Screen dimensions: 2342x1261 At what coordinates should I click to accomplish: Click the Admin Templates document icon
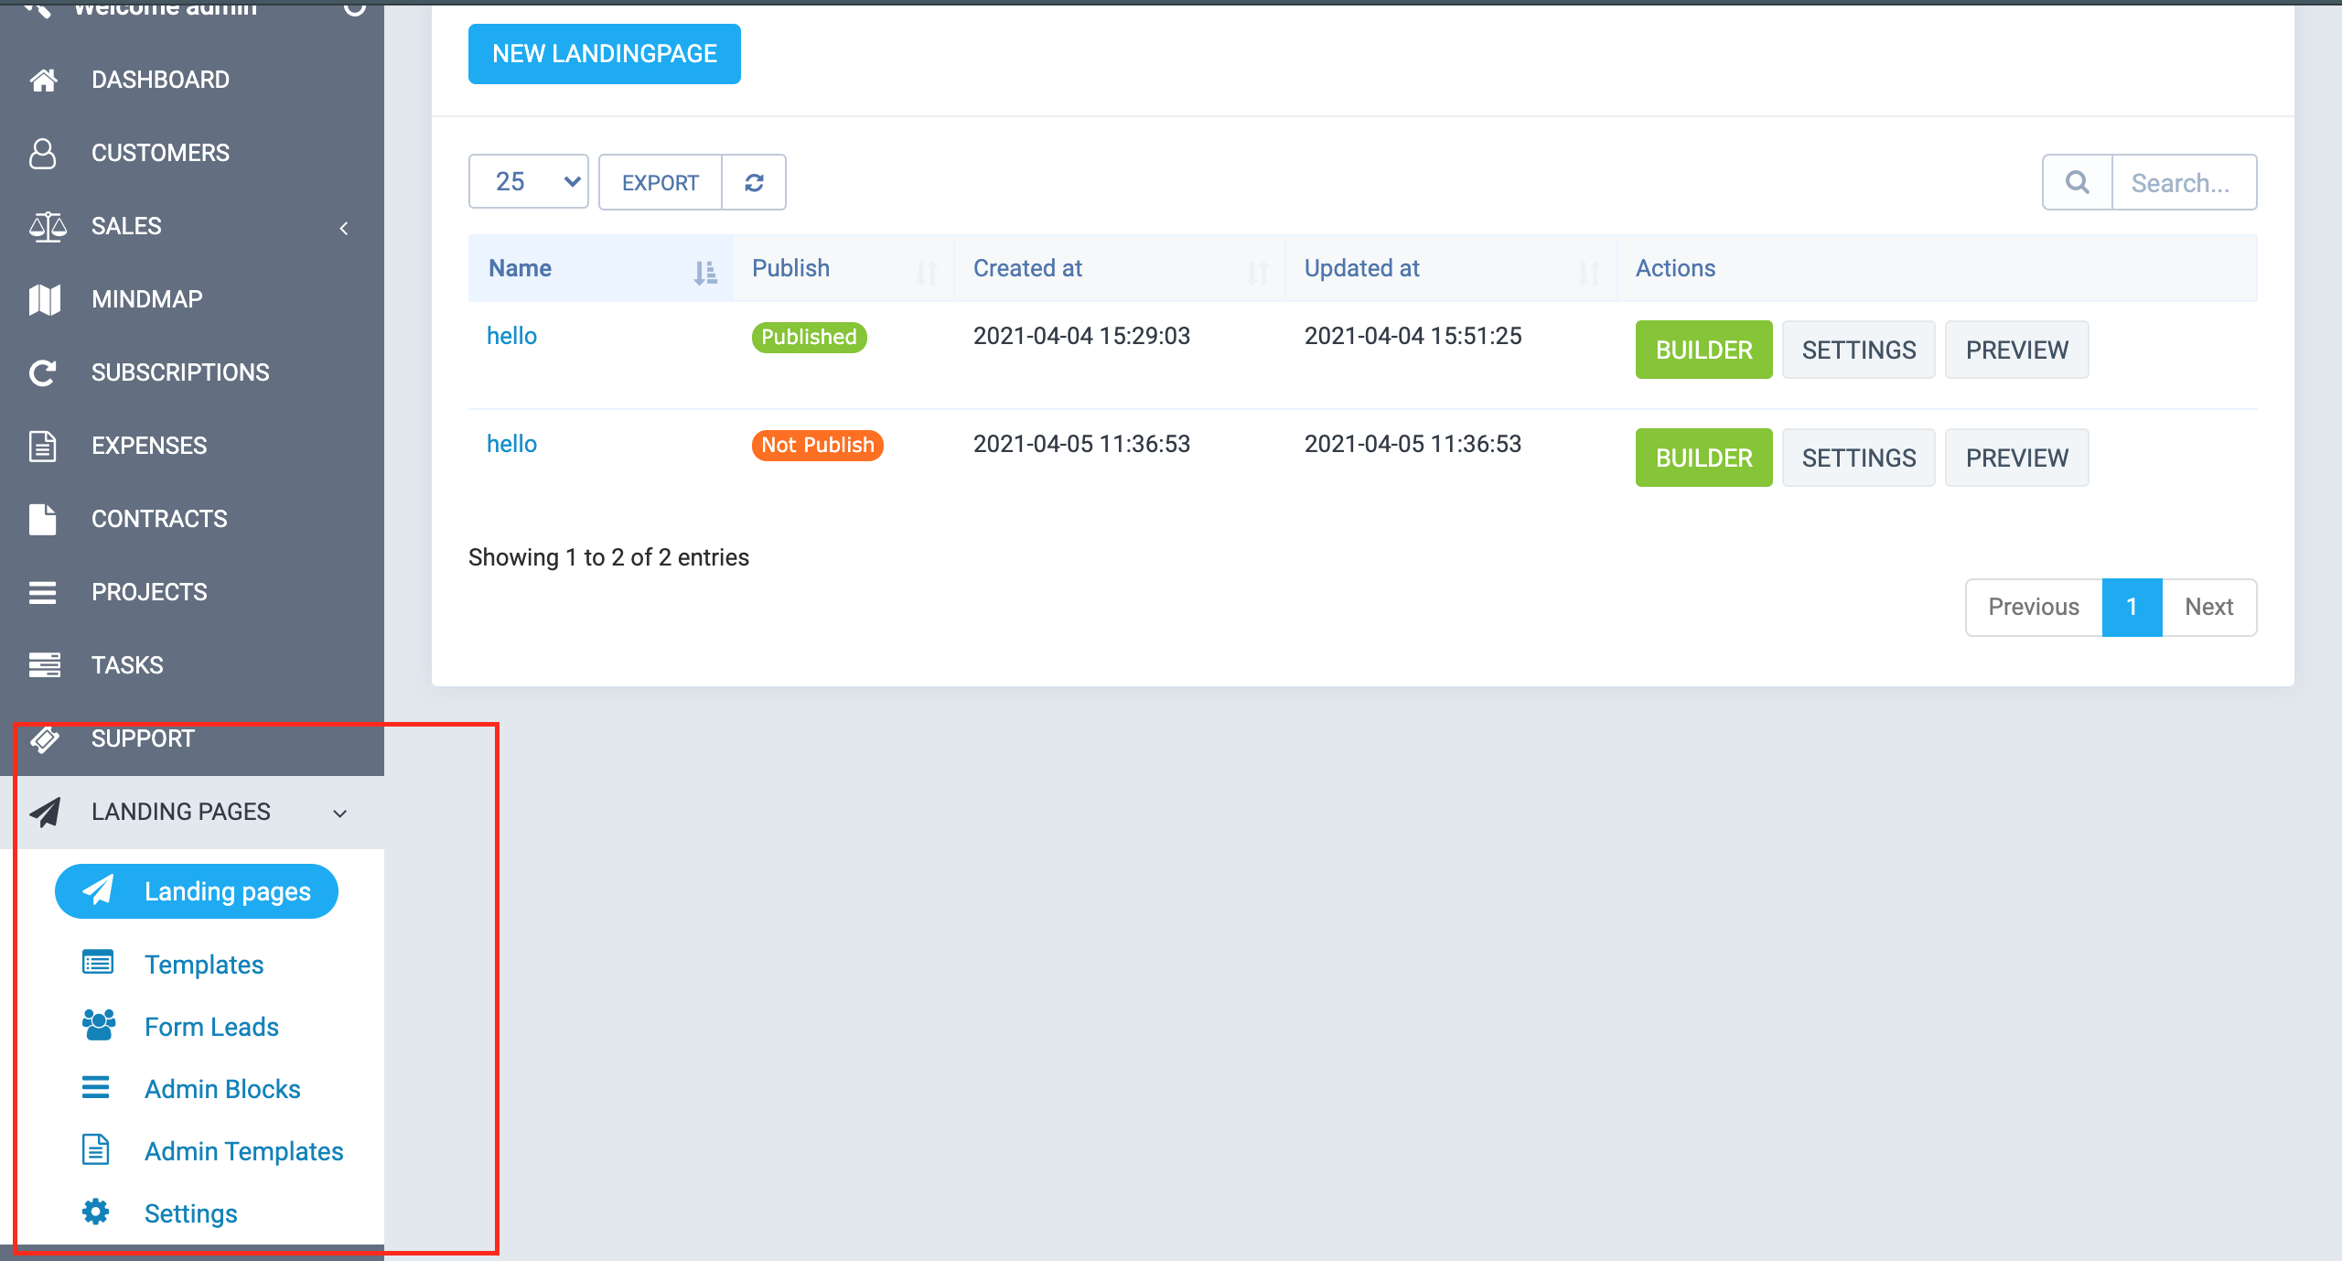click(x=95, y=1150)
